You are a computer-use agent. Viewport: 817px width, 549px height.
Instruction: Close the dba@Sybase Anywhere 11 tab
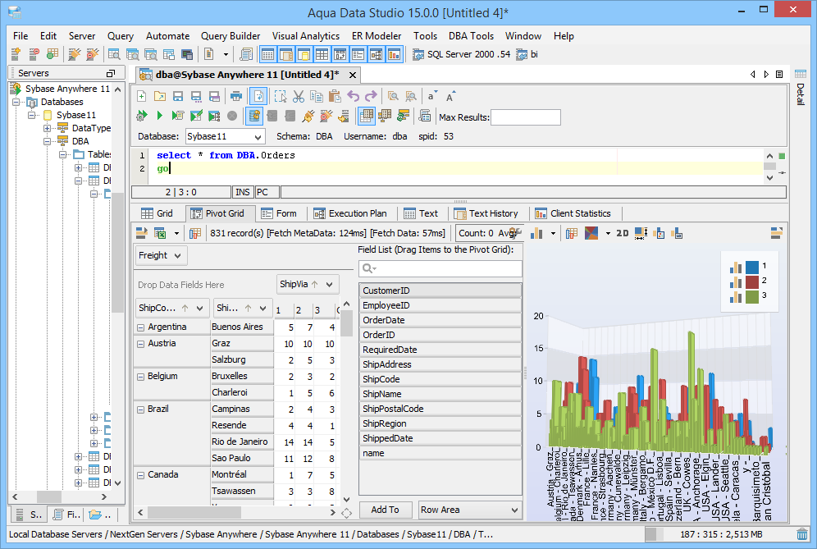pyautogui.click(x=353, y=75)
